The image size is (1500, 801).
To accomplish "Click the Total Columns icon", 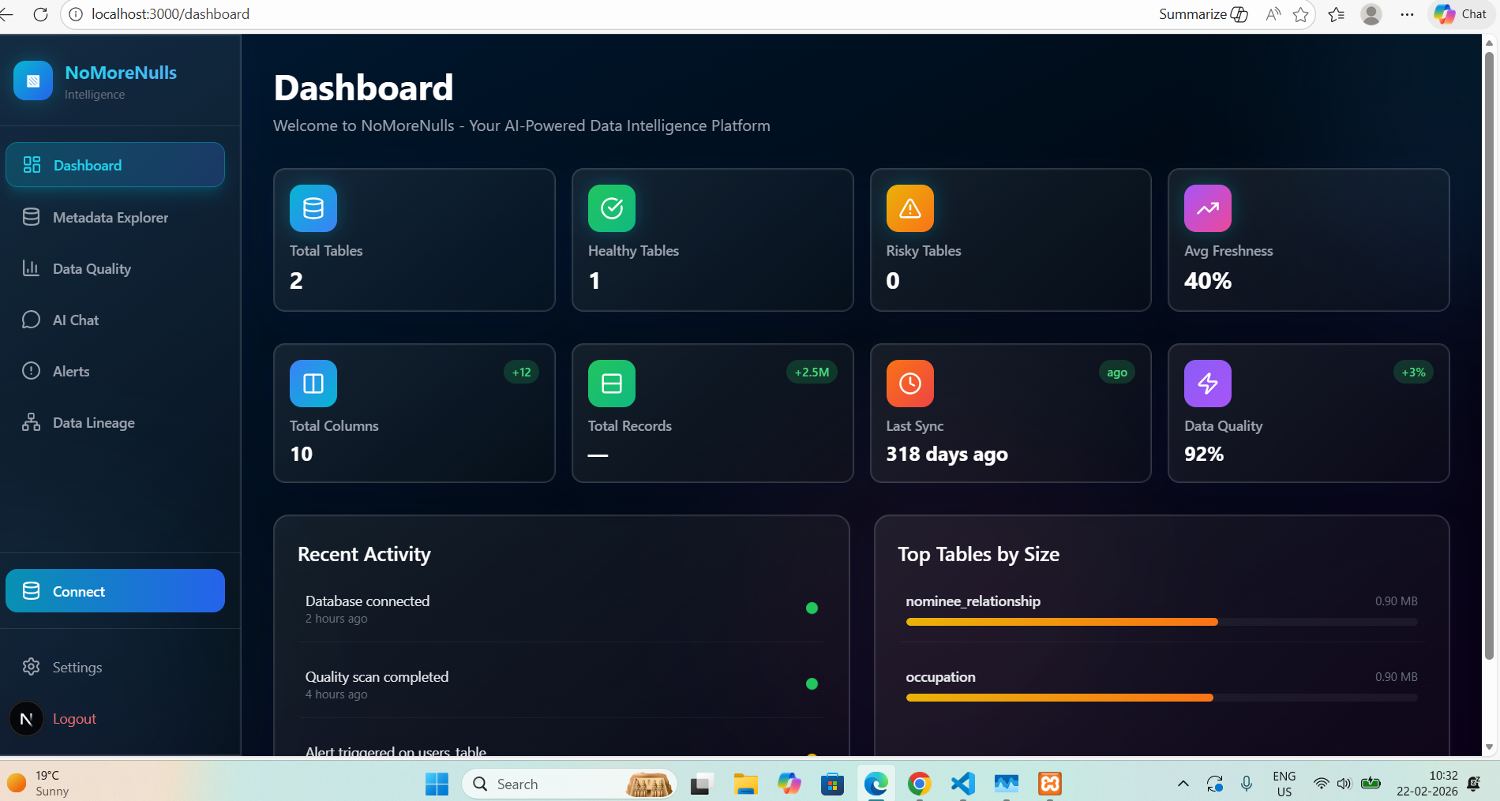I will click(313, 384).
